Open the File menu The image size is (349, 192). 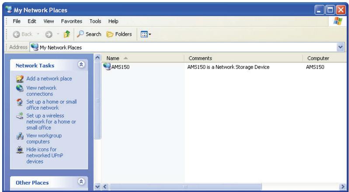click(17, 21)
